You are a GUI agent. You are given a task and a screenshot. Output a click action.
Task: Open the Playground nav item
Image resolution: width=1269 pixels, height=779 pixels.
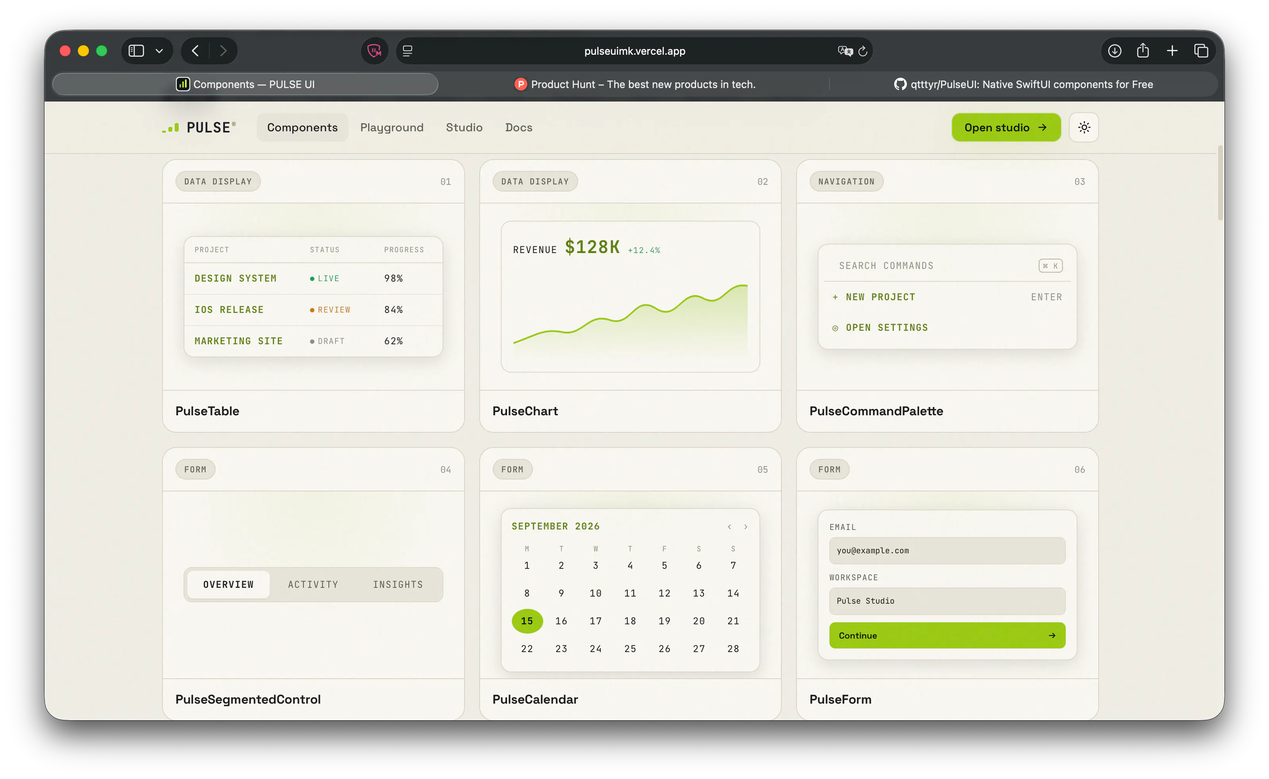click(x=391, y=127)
